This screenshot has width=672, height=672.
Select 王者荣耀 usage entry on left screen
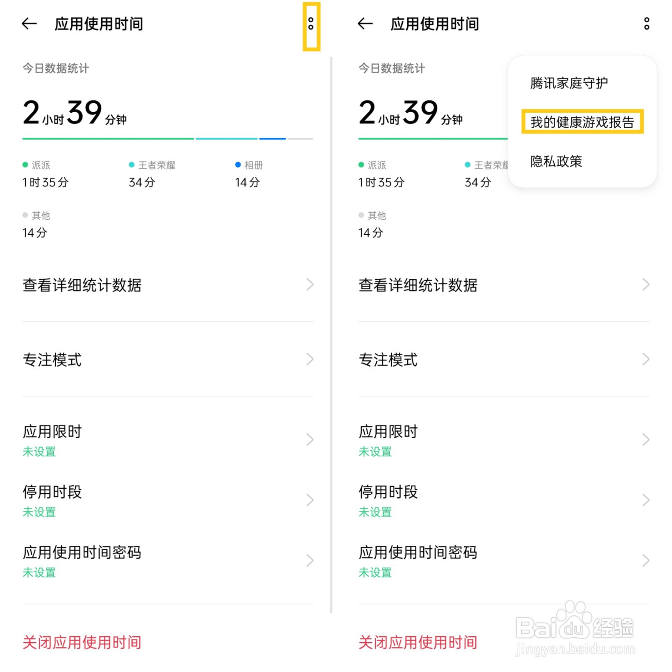(x=152, y=174)
